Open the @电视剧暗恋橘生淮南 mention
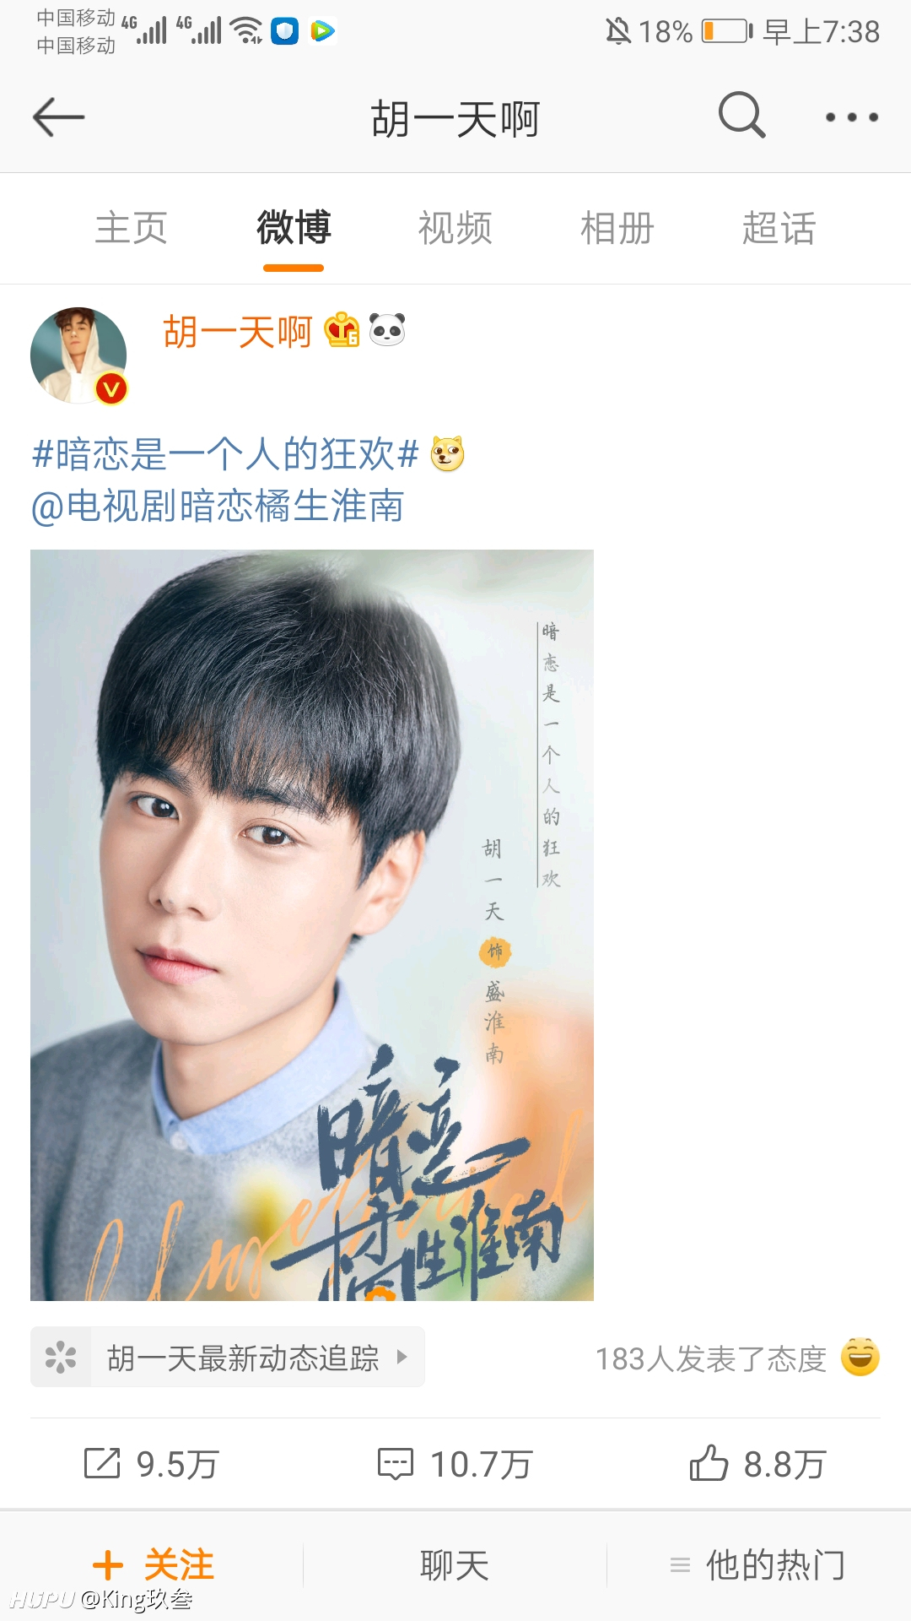Viewport: 911px width, 1621px height. (x=218, y=507)
